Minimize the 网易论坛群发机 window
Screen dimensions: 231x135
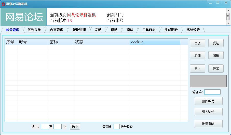211,3
